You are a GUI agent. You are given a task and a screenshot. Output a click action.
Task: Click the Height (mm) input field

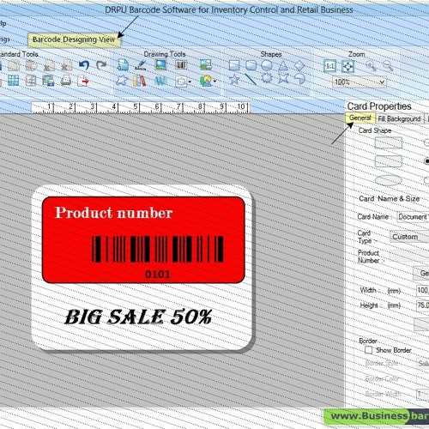click(423, 305)
